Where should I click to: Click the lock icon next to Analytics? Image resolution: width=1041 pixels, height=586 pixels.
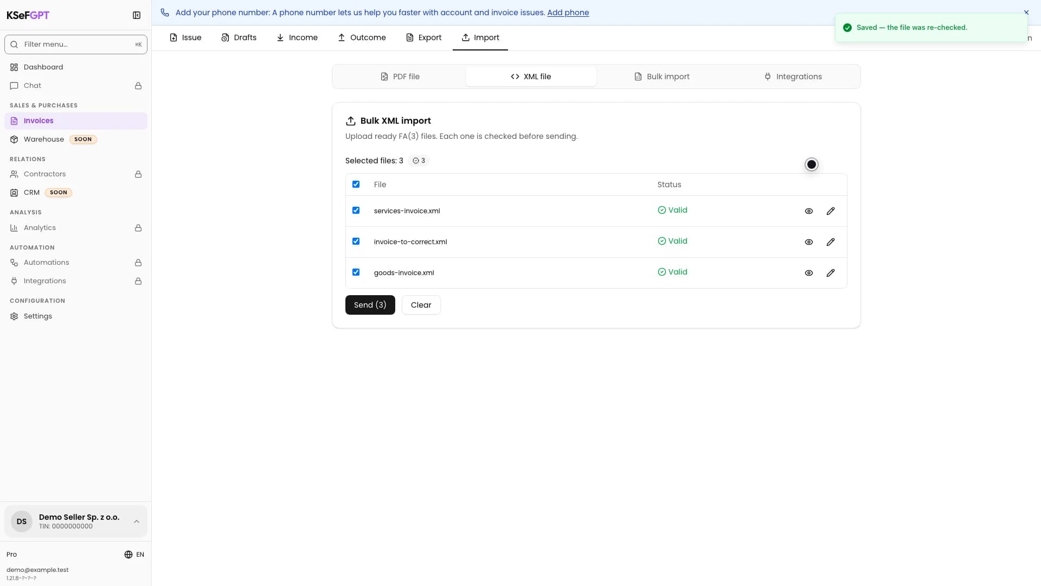[138, 228]
